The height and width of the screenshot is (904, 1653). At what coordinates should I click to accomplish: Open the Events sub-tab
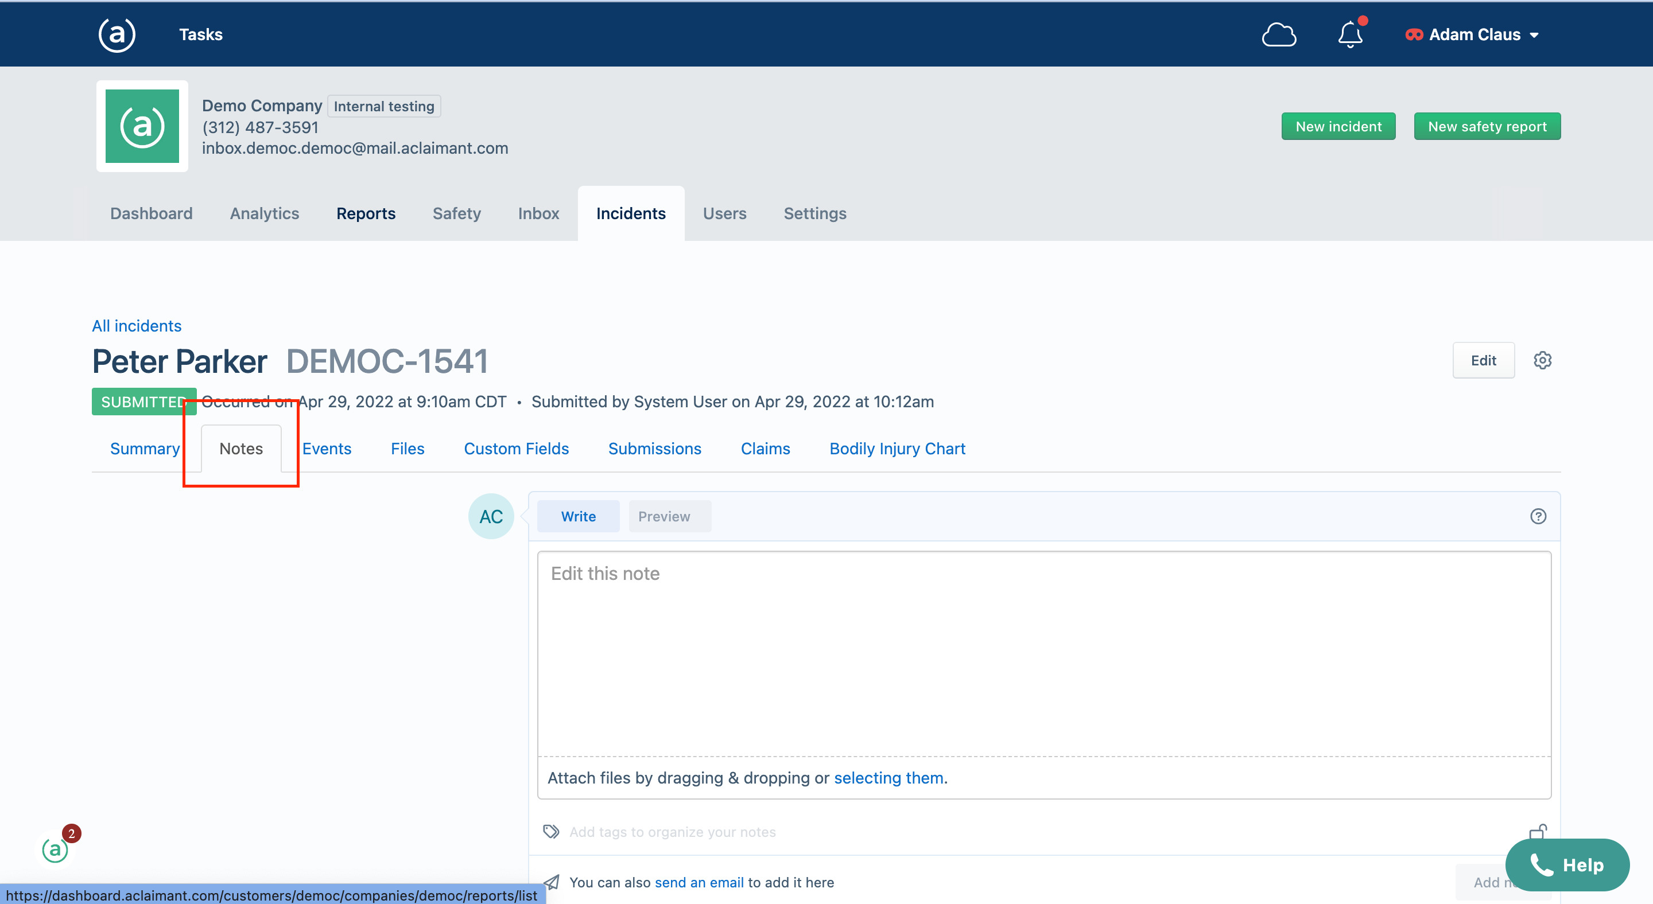pos(327,449)
